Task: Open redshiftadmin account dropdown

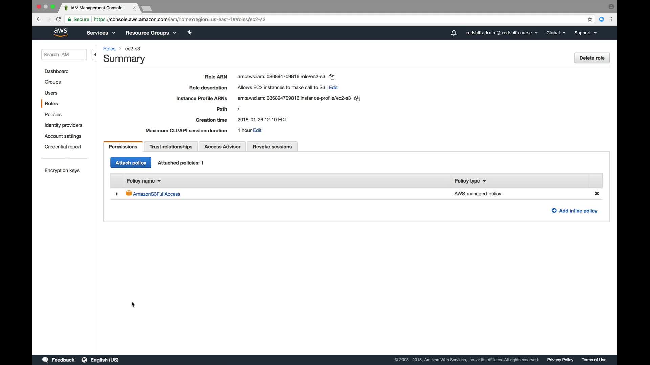Action: pos(501,33)
